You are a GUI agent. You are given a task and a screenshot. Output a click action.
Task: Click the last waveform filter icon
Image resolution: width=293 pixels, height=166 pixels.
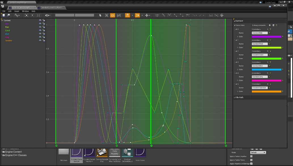coord(222,15)
